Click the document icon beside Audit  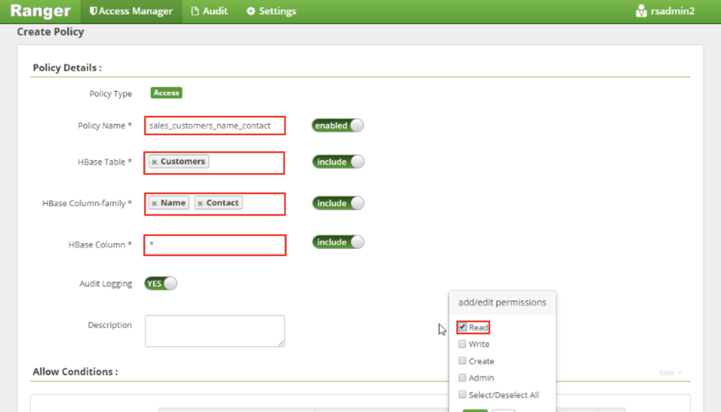point(195,11)
